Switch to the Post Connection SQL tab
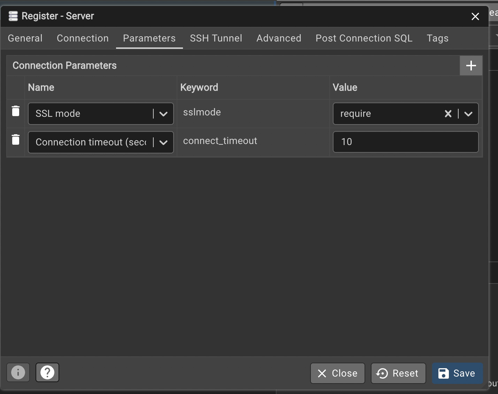The width and height of the screenshot is (498, 394). tap(363, 38)
